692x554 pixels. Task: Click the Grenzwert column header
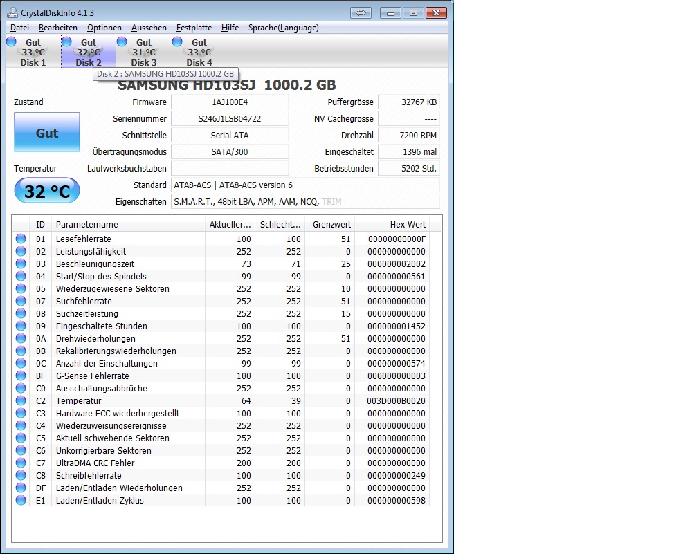click(329, 224)
